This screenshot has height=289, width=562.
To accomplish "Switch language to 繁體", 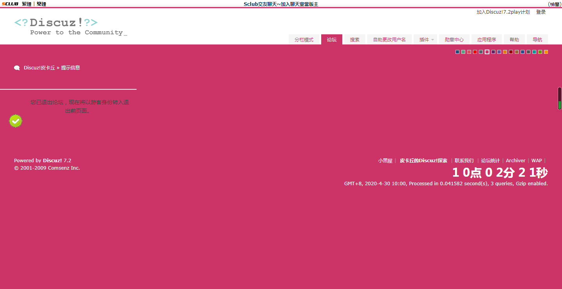I will 27,4.
